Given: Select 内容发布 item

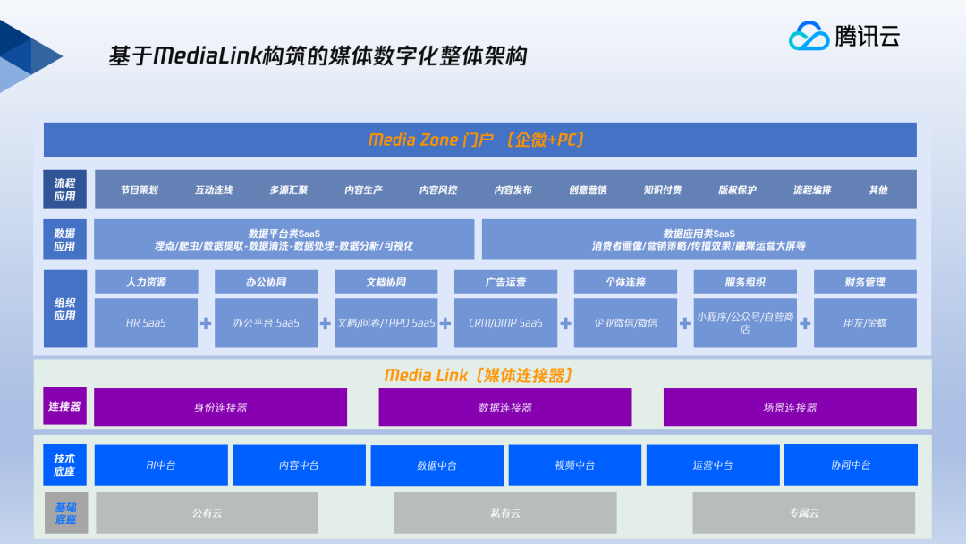Looking at the screenshot, I should pos(513,190).
